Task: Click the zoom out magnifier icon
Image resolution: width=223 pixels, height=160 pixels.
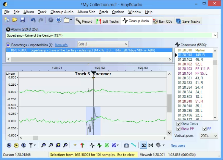Action: [51, 145]
